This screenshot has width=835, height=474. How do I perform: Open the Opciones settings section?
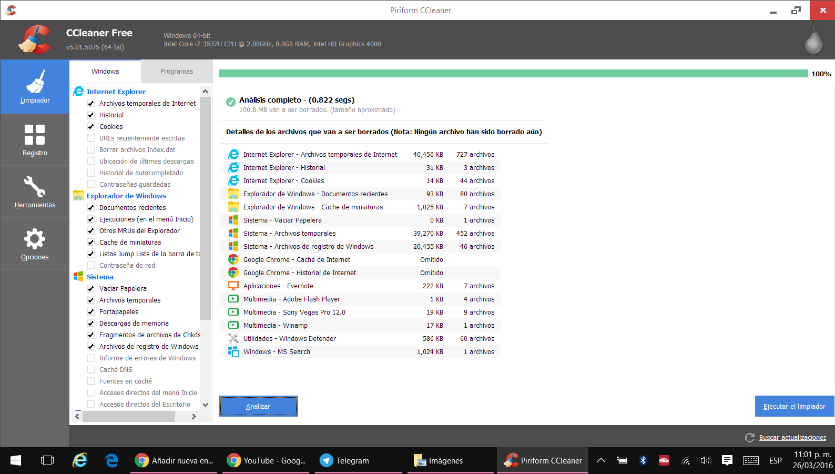point(35,244)
